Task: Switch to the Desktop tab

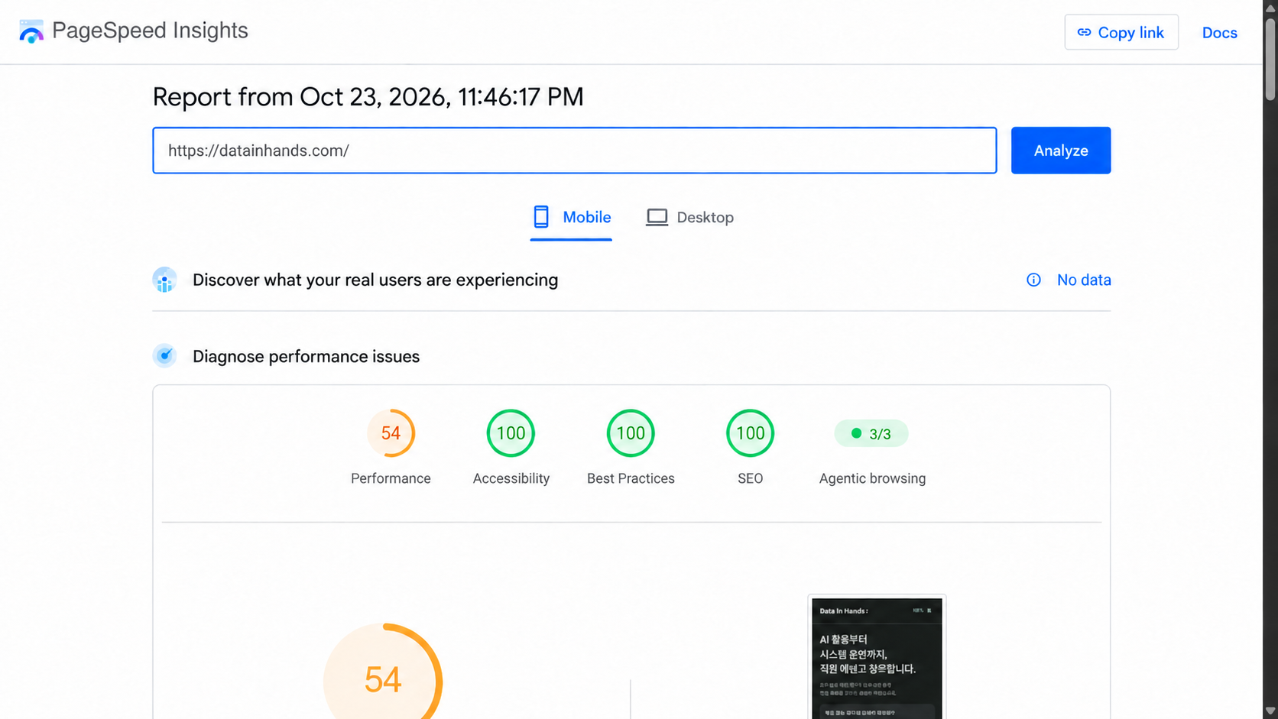Action: tap(689, 218)
